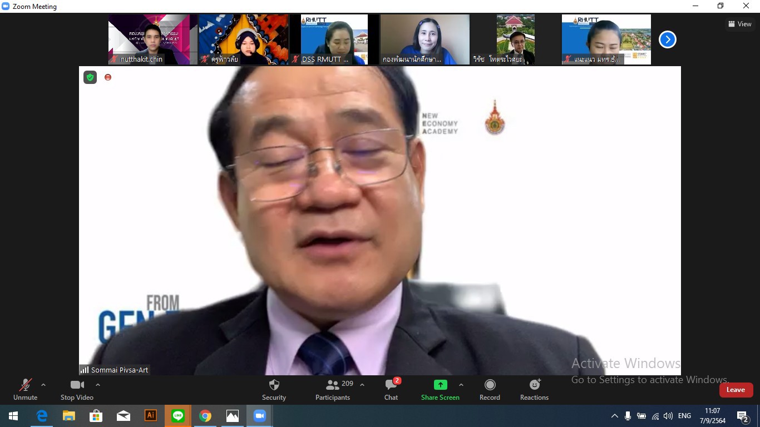Image resolution: width=760 pixels, height=427 pixels.
Task: Click the microphone tray icon
Action: coord(628,416)
